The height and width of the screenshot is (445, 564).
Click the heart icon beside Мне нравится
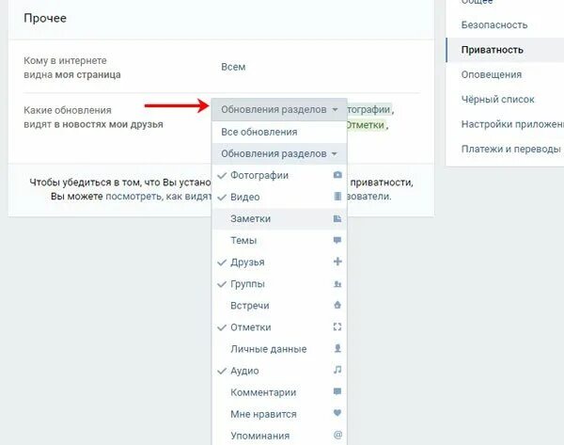coord(337,413)
